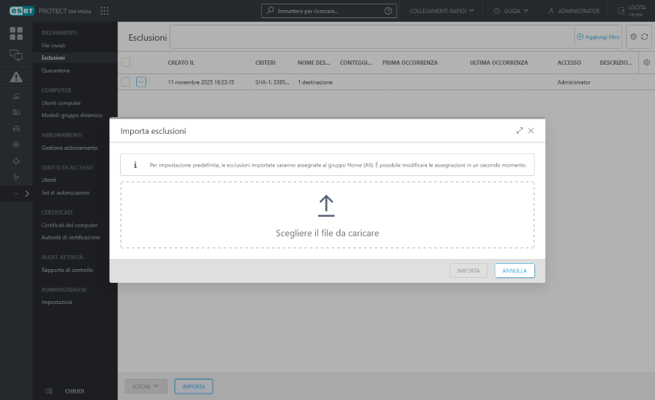The width and height of the screenshot is (655, 400).
Task: Open the warning triangle detections icon
Action: click(16, 77)
